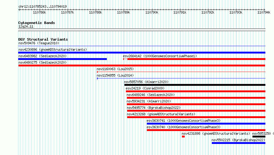Click the red bar of nsv5495774
The width and height of the screenshot is (274, 155).
click(196, 111)
